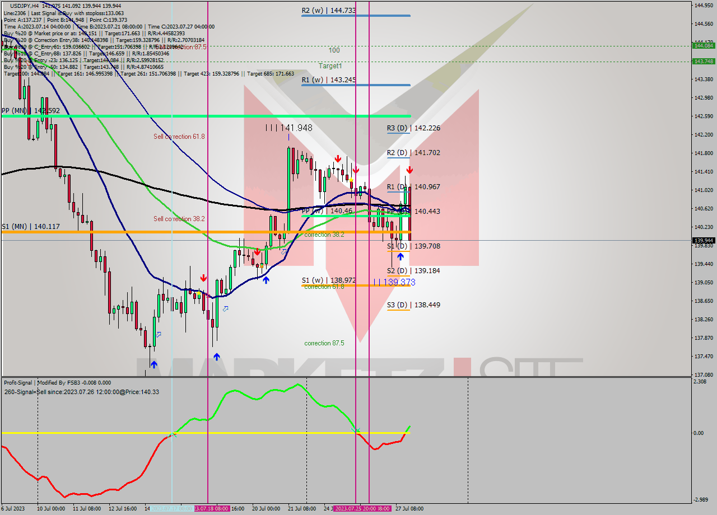Click the Time A / Time B / Time C line
Screen dimensions: 717x515
coord(109,27)
